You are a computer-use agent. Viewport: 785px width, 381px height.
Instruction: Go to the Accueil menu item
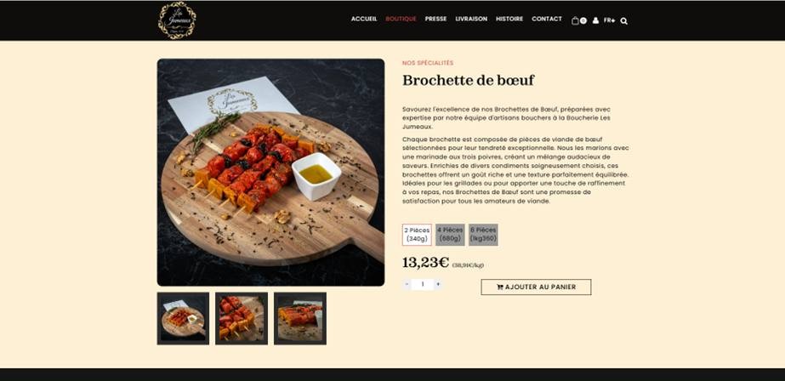click(x=364, y=19)
